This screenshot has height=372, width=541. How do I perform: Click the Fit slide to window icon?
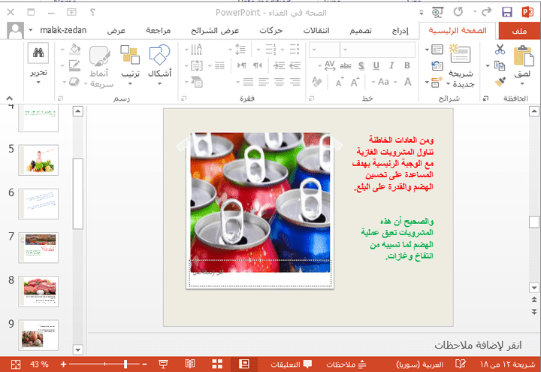[x=16, y=364]
